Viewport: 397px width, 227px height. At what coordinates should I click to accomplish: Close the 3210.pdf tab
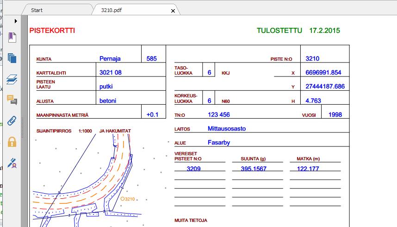173,11
